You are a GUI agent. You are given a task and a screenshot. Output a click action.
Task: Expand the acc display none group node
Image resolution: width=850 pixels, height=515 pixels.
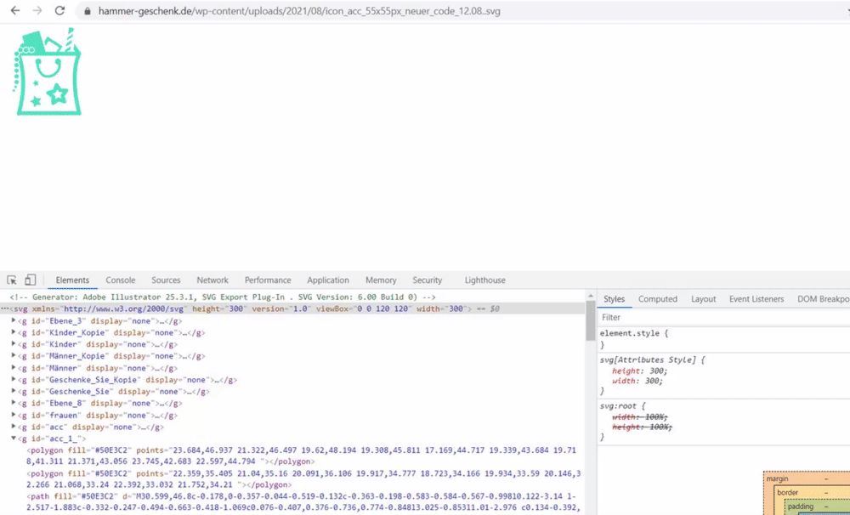(14, 427)
